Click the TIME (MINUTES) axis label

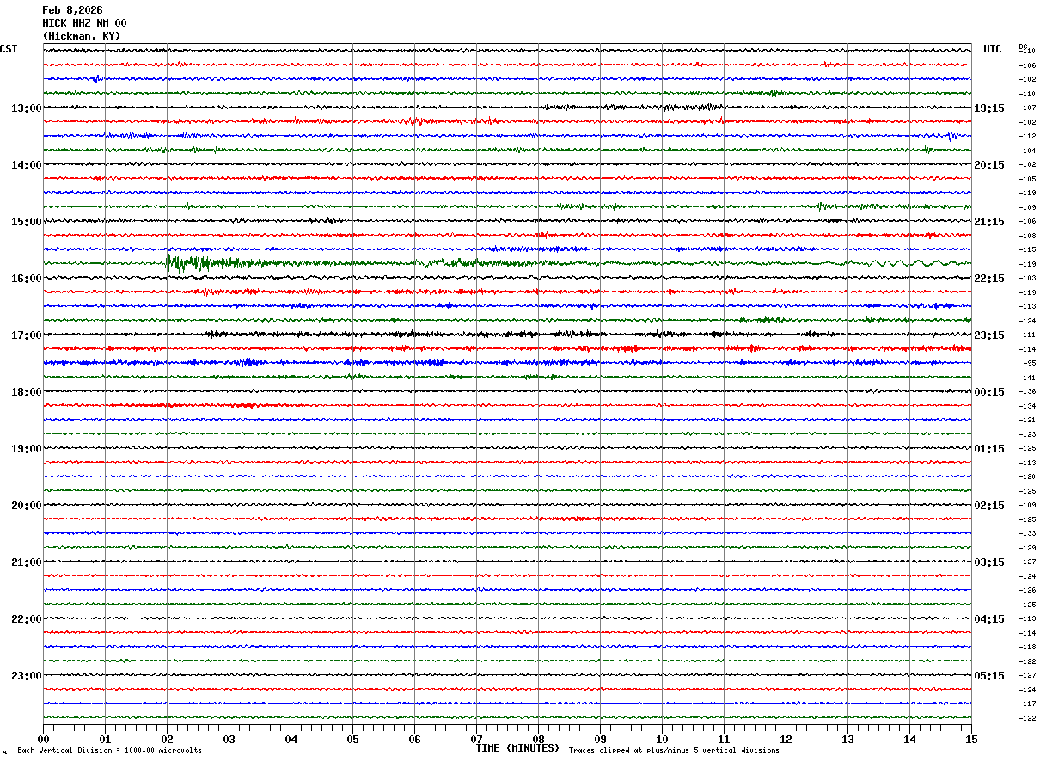[x=517, y=748]
